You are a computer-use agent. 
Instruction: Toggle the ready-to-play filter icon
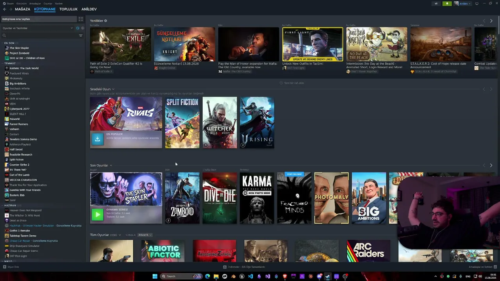(x=82, y=28)
